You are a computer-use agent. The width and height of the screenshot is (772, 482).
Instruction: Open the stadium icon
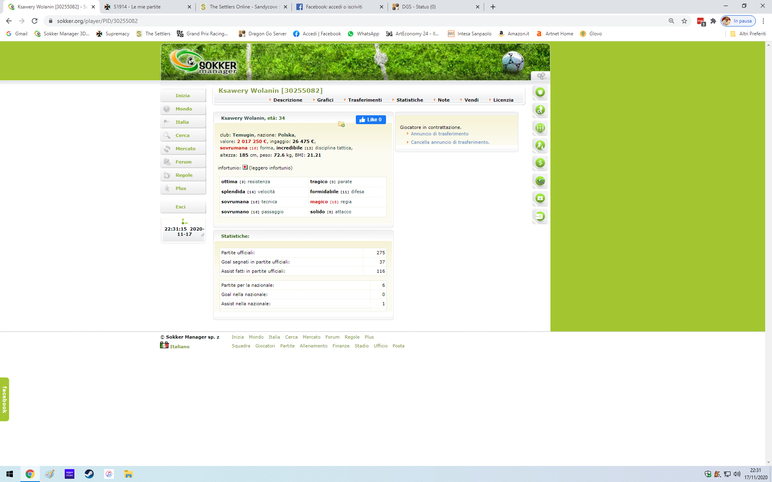(540, 181)
